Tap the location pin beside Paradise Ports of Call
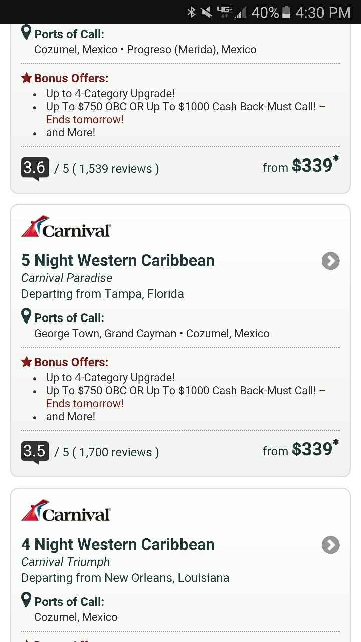 26,316
